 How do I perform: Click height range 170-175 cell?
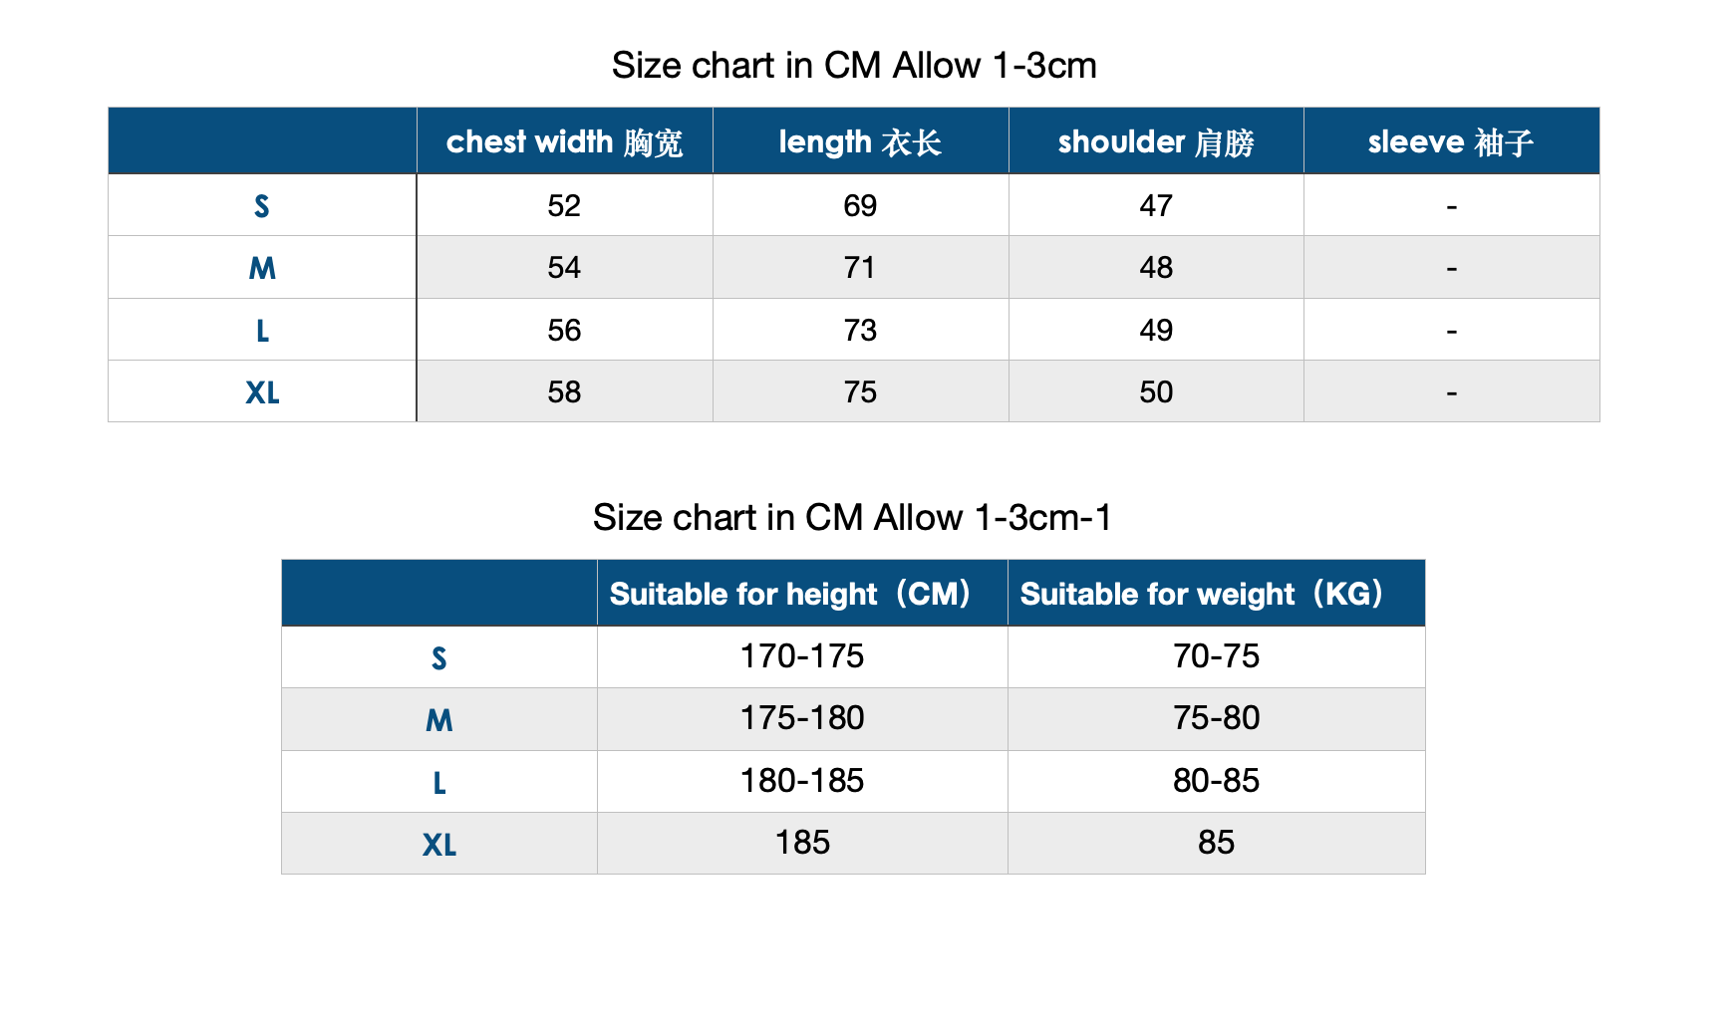802,656
